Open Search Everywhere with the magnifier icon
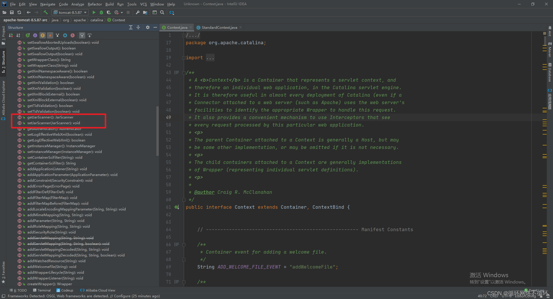 tap(162, 12)
